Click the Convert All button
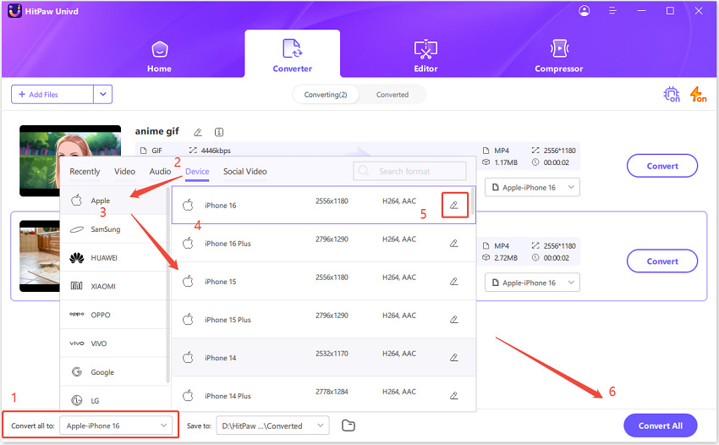The width and height of the screenshot is (719, 445). tap(661, 426)
